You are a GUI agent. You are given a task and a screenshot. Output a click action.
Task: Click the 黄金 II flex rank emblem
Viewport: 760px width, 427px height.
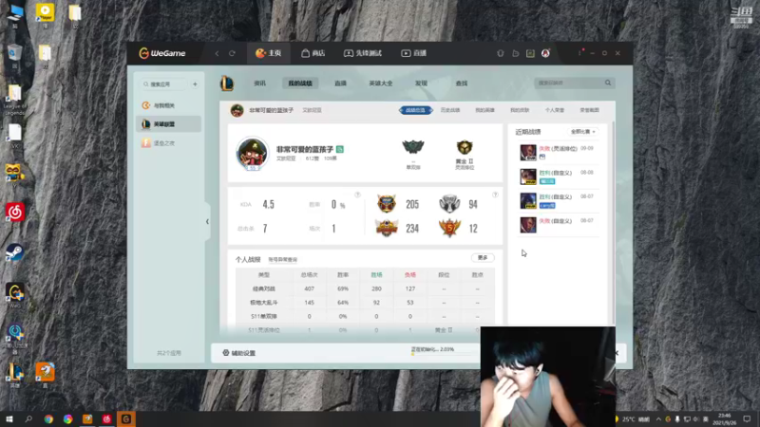click(x=465, y=147)
